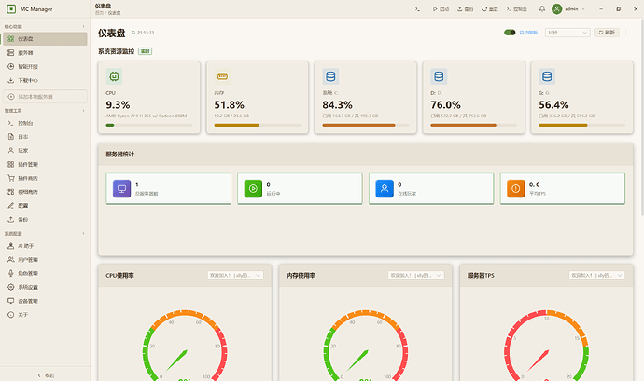Click the database icon on the C: drive card
The height and width of the screenshot is (381, 644).
point(330,76)
